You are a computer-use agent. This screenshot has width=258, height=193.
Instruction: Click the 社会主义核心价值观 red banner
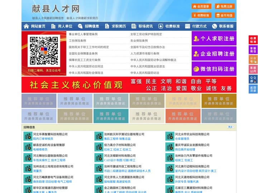[x=129, y=85]
